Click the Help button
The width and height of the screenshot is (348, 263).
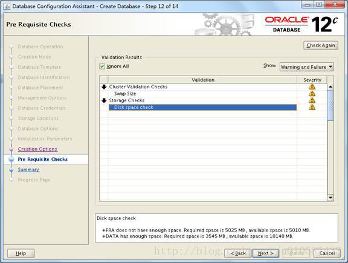click(21, 253)
